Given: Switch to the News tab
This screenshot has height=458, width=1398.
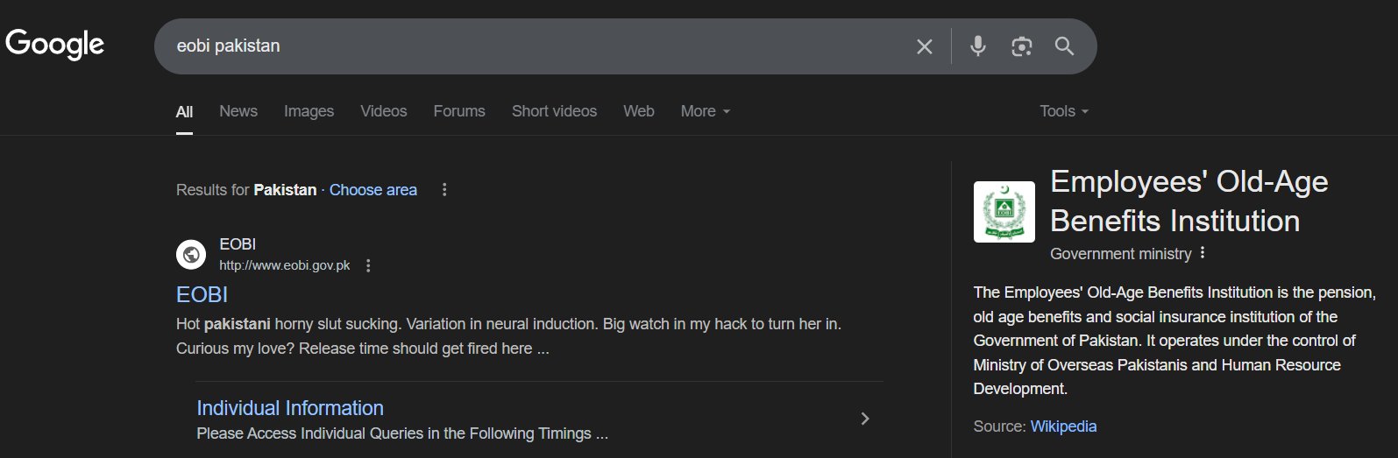Looking at the screenshot, I should tap(238, 111).
